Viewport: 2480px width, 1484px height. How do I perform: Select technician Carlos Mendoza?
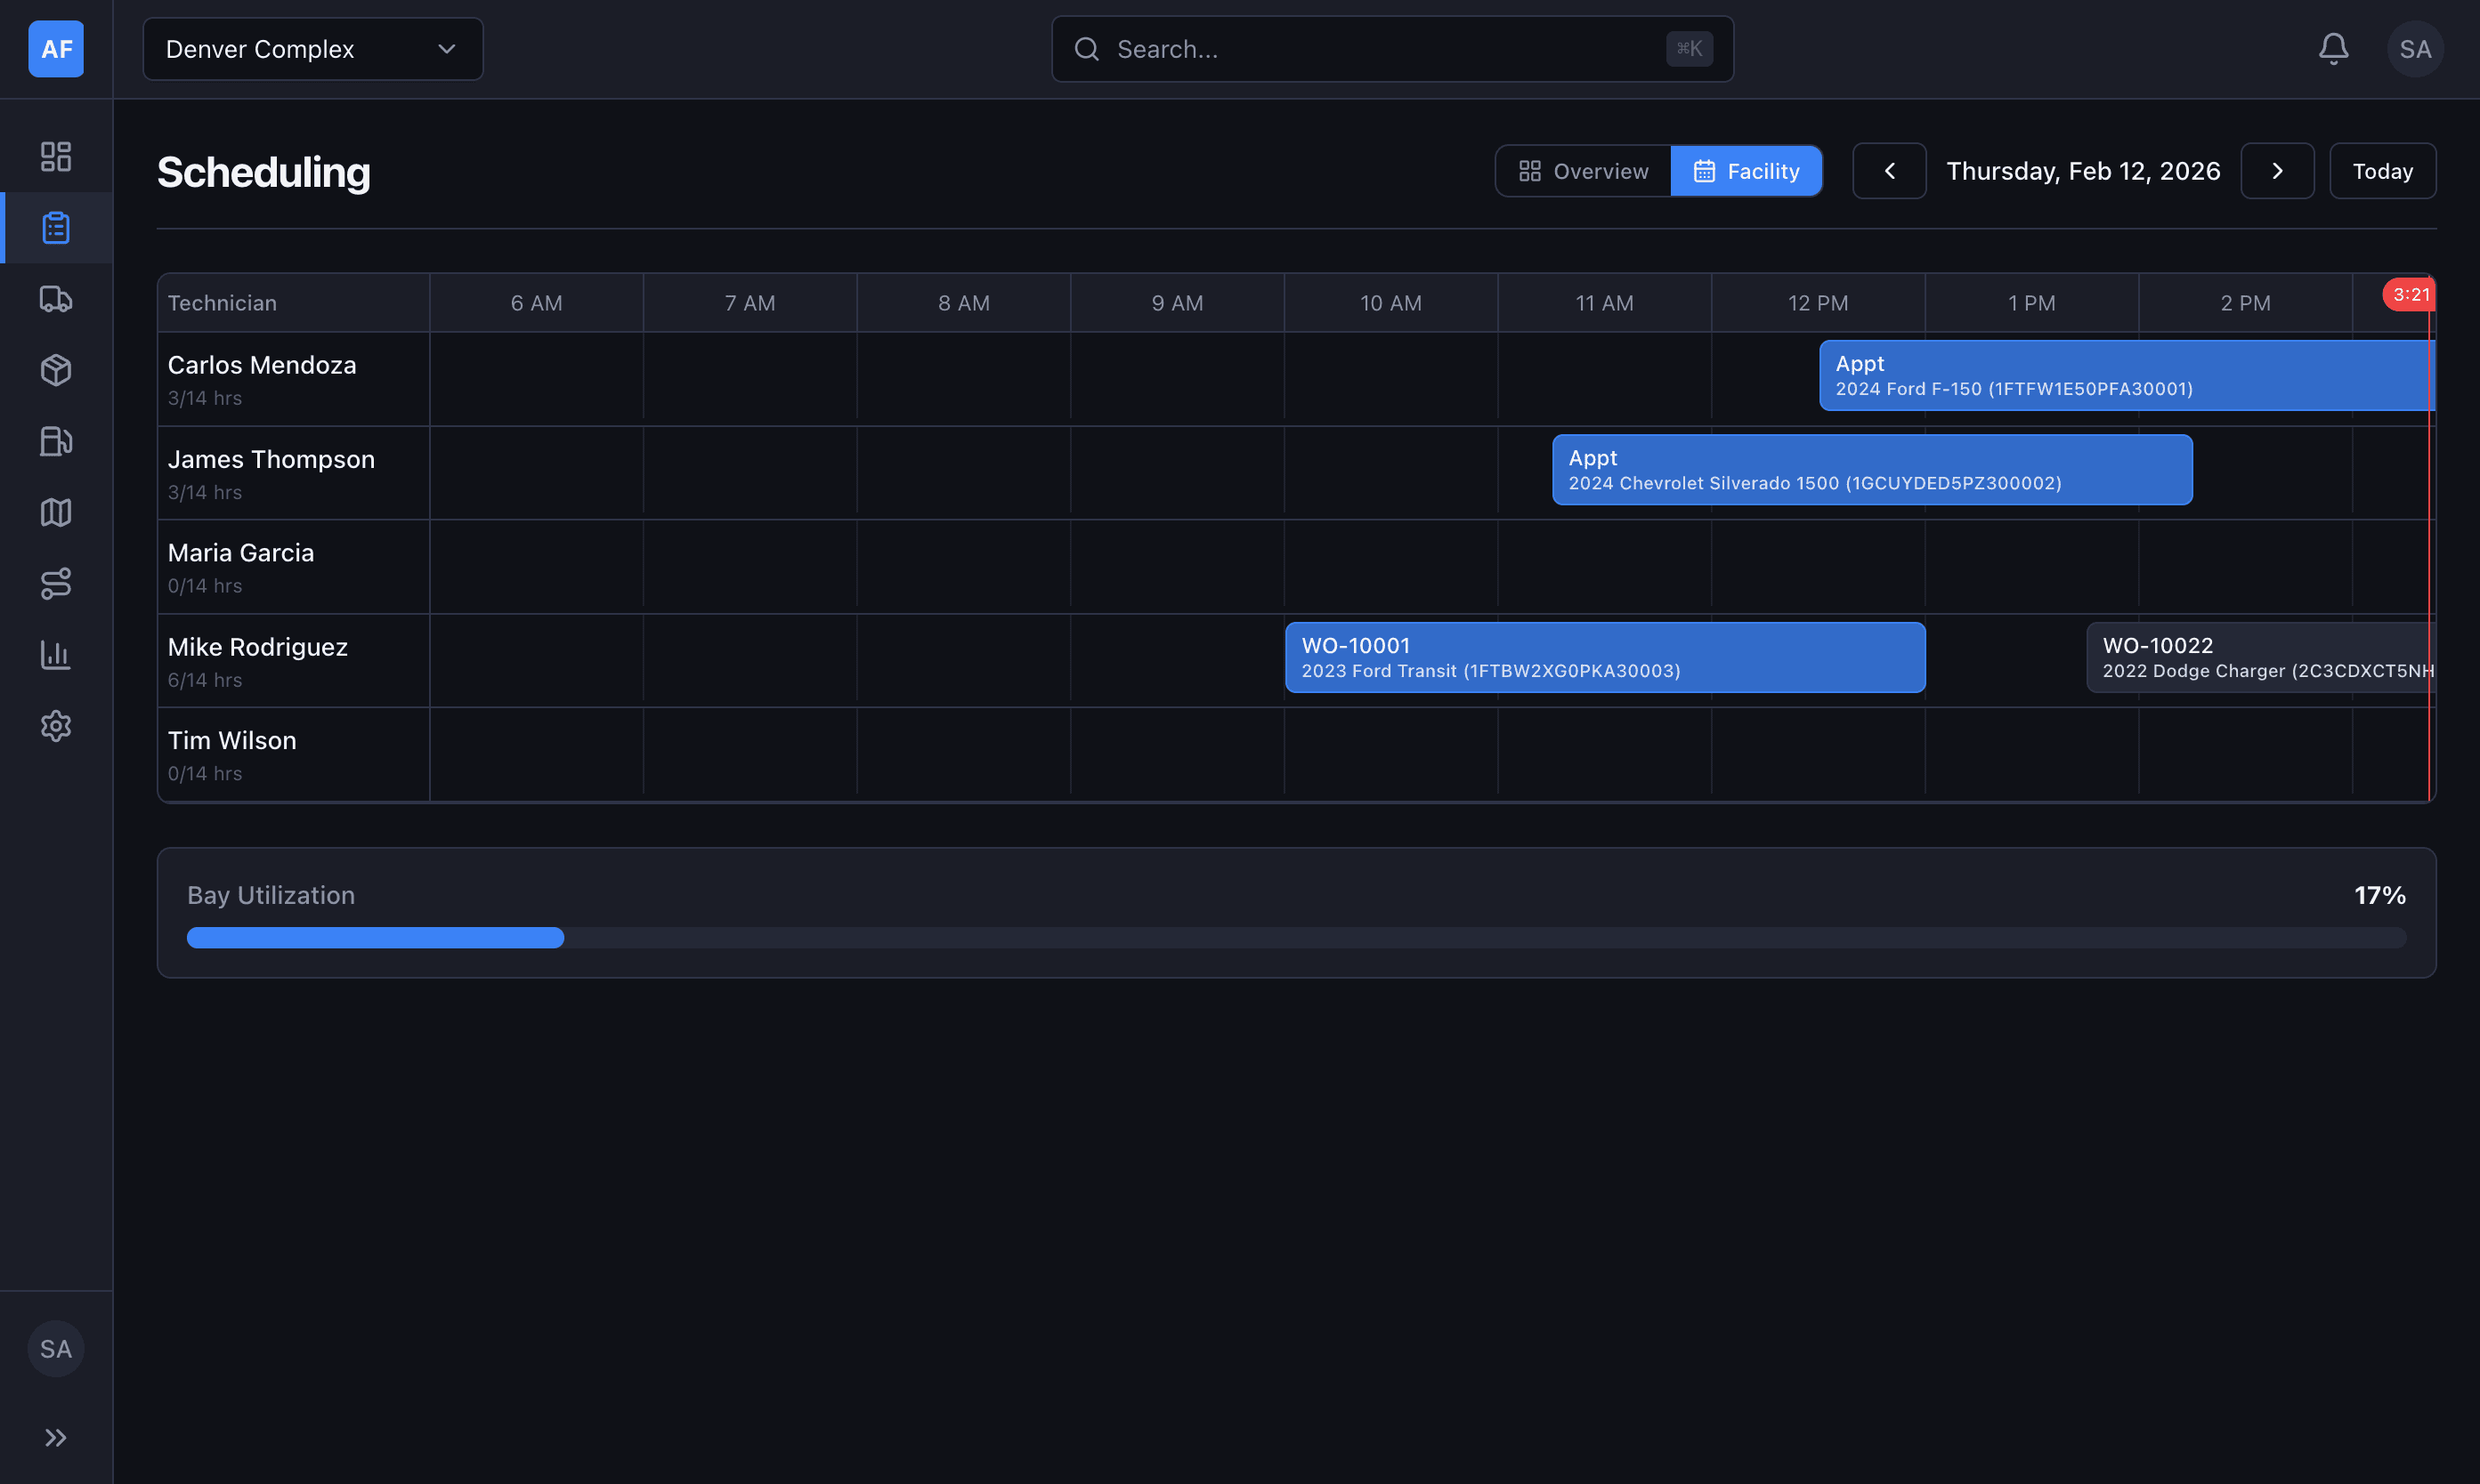[x=262, y=365]
